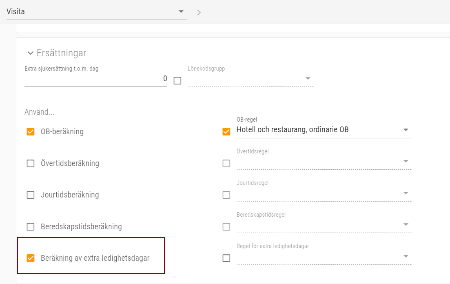Tick the checkbox beside Beredskapstidsregel
Viewport: 450px width, 284px height.
[226, 226]
